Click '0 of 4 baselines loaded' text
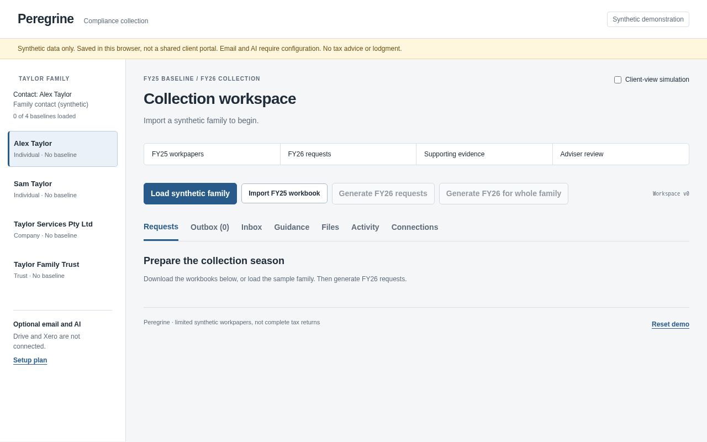The height and width of the screenshot is (442, 707). pyautogui.click(x=44, y=116)
